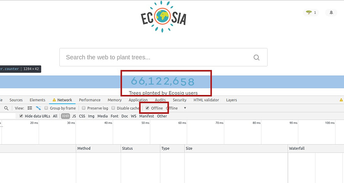Open the HTML validator tab
This screenshot has width=344, height=183.
[x=206, y=100]
